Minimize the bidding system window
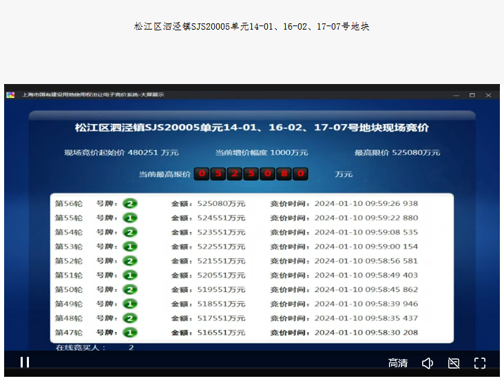 click(x=455, y=94)
